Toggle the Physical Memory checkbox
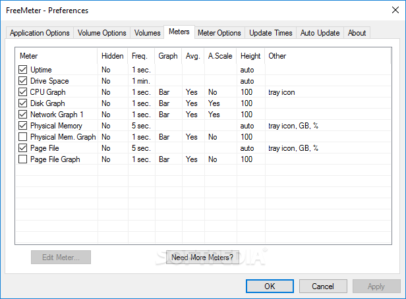This screenshot has height=299, width=406. click(23, 126)
